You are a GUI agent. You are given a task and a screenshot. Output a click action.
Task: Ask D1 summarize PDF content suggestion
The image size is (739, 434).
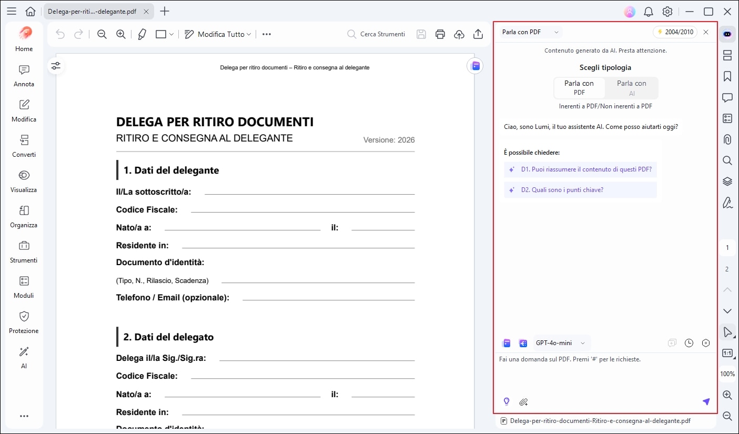pyautogui.click(x=580, y=169)
